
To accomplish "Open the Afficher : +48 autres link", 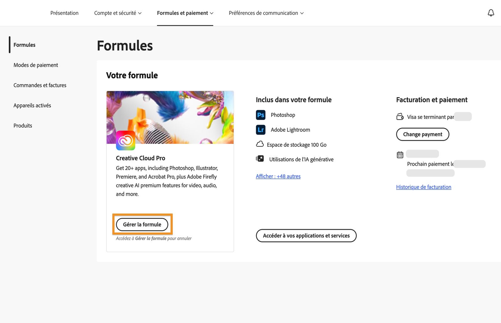I will coord(278,176).
